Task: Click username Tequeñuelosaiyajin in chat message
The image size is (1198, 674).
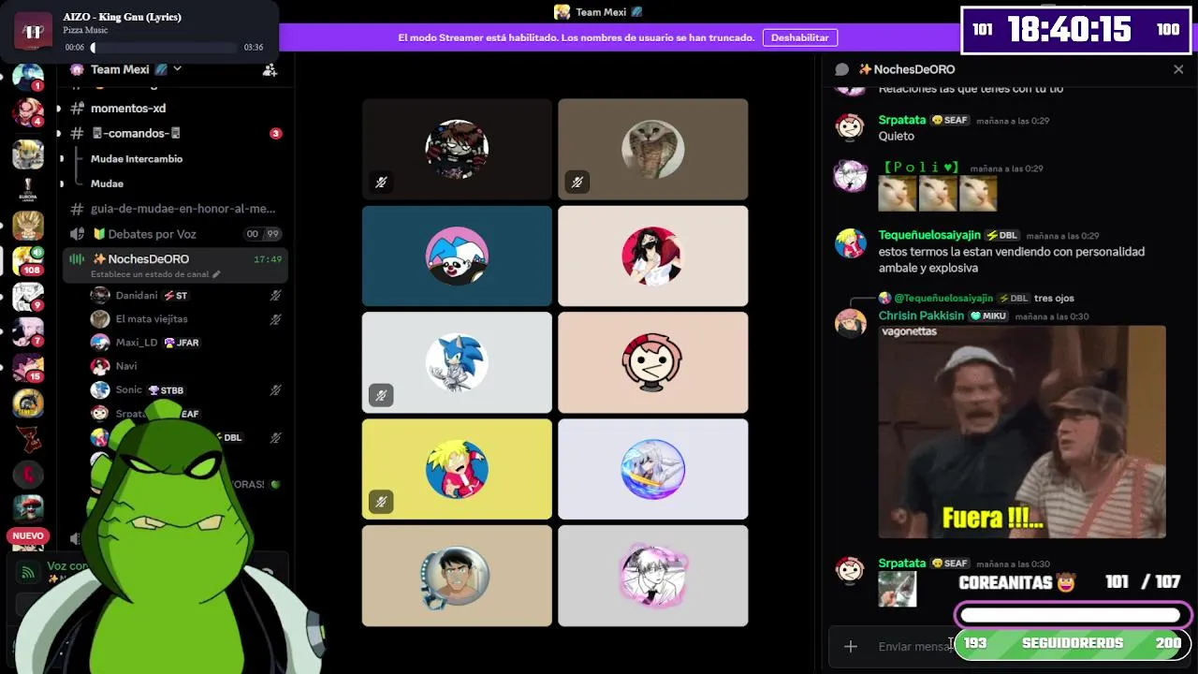Action: [x=929, y=235]
